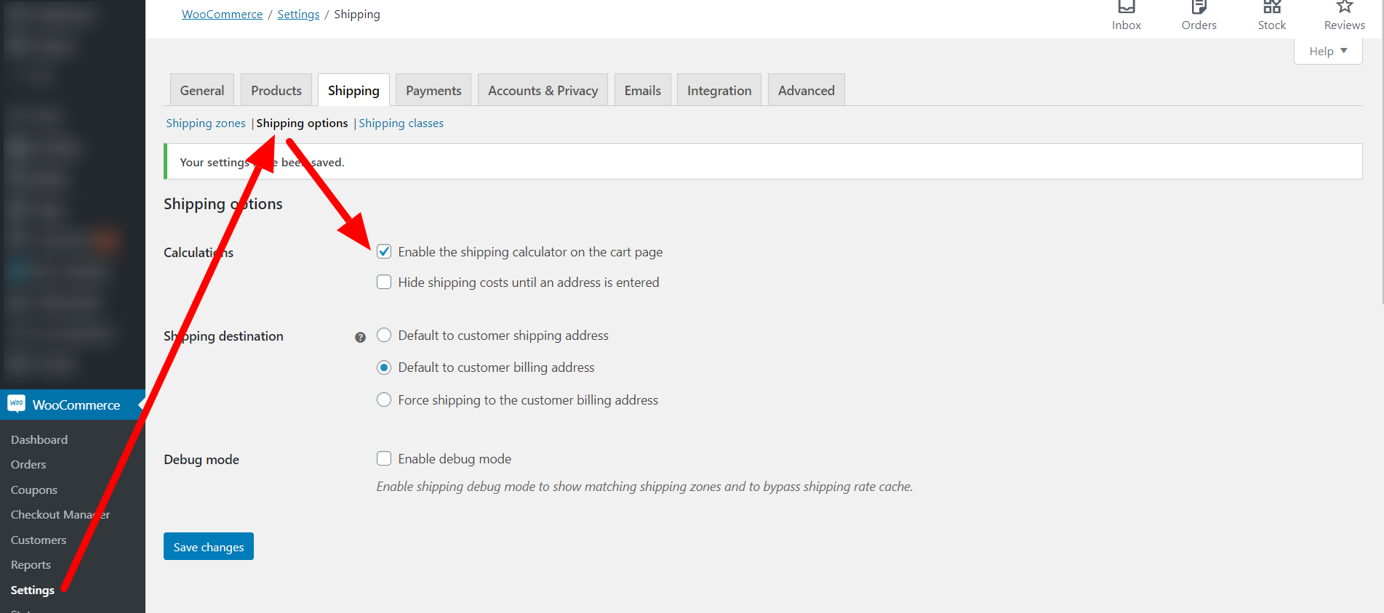Open the Orders activity panel icon
This screenshot has width=1384, height=613.
(x=1199, y=7)
